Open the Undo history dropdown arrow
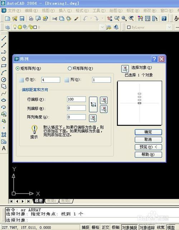 click(x=91, y=19)
